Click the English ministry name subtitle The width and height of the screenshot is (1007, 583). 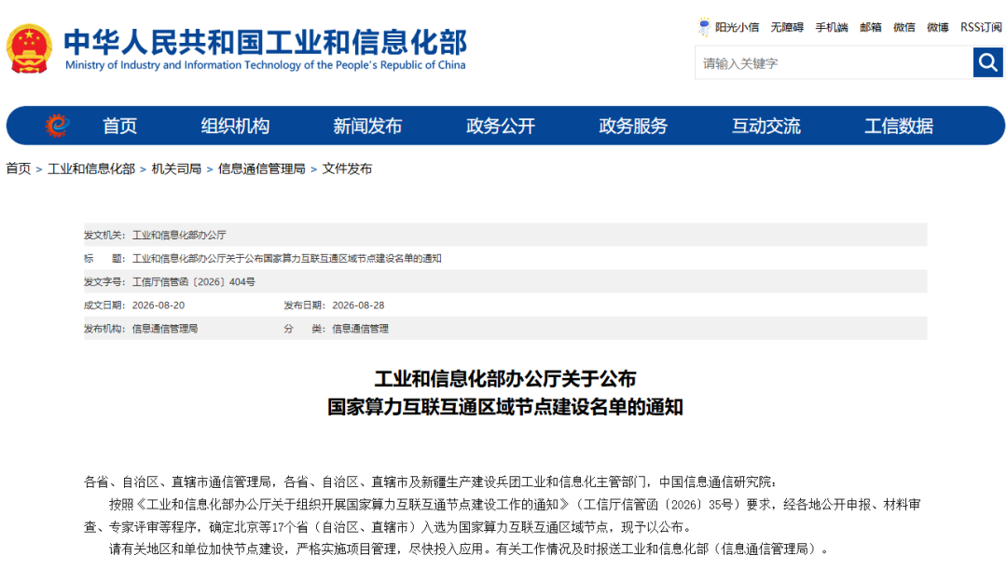(265, 65)
